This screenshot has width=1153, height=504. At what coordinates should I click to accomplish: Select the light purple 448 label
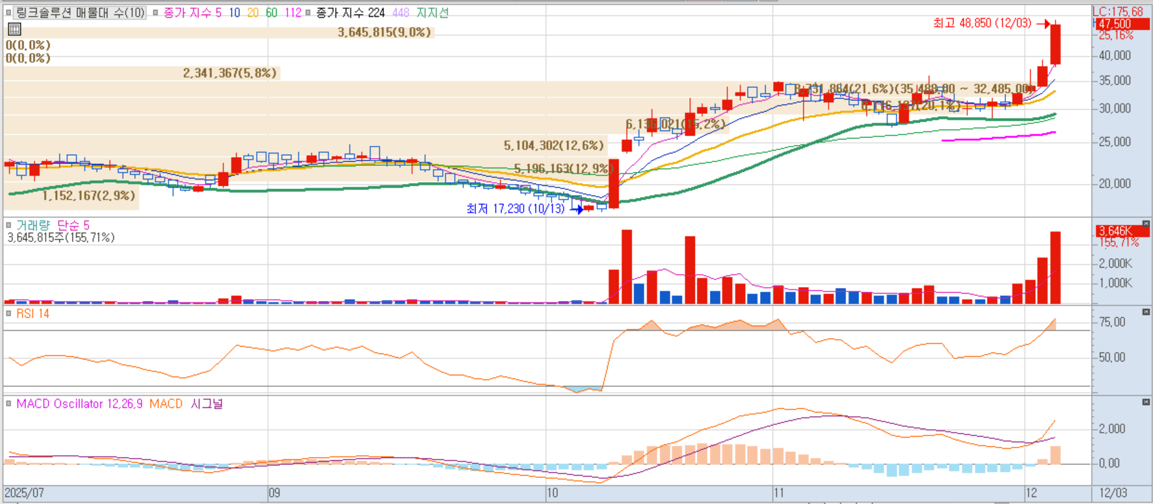(x=400, y=12)
